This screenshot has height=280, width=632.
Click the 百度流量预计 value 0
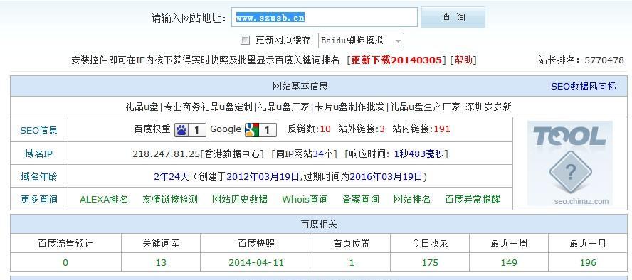65,263
